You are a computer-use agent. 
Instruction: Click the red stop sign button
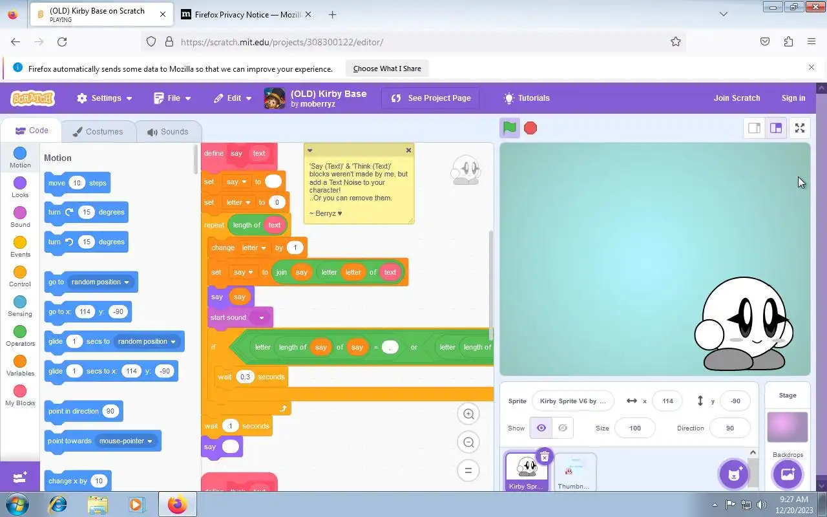pos(530,128)
